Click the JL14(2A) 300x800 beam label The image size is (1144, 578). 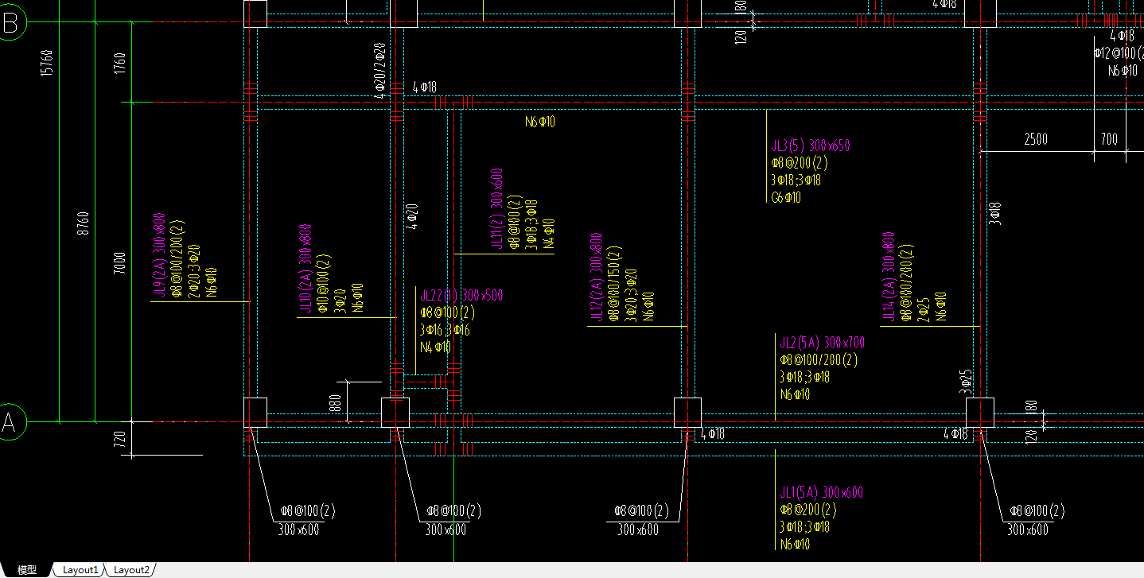point(888,277)
